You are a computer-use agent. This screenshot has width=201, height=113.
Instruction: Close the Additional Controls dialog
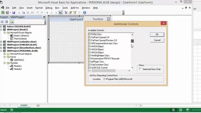(x=163, y=23)
